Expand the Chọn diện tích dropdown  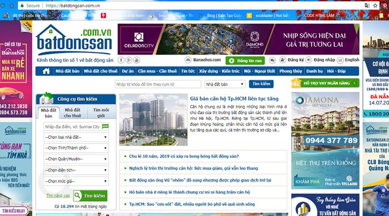[x=76, y=170]
